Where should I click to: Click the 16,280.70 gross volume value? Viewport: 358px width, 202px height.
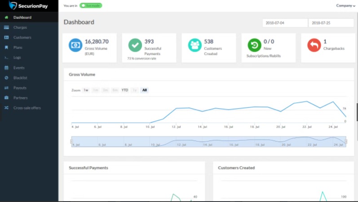(x=97, y=42)
